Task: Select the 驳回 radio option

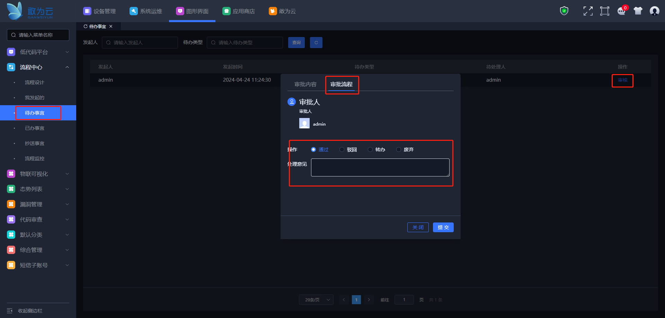Action: 342,149
